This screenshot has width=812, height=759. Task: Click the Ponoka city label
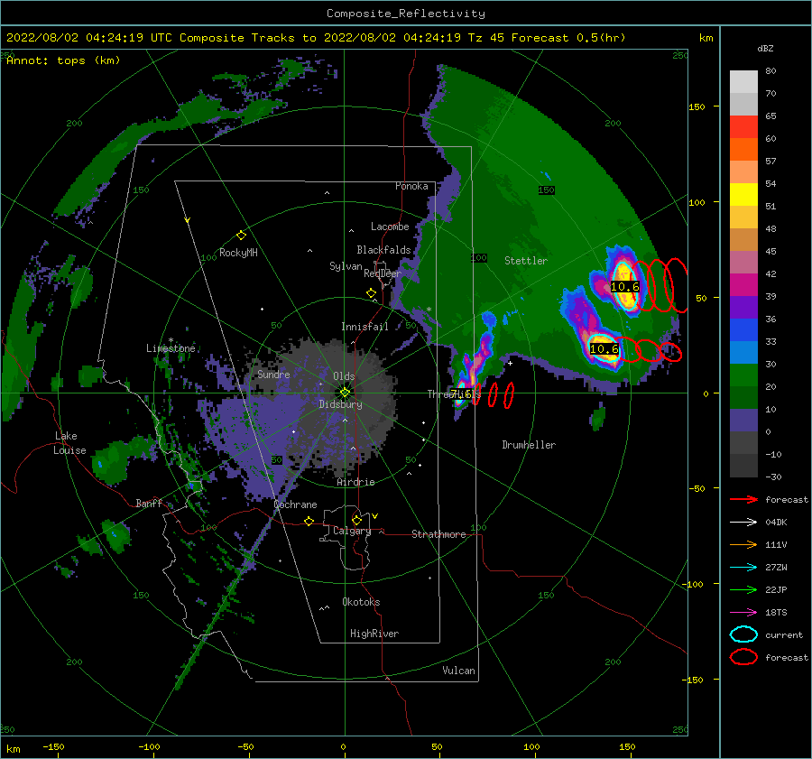pos(411,186)
